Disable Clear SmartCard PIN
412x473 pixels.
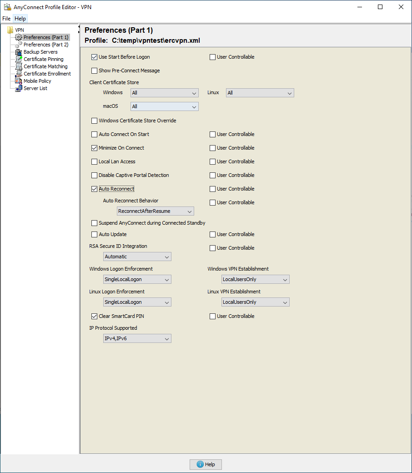pos(94,316)
